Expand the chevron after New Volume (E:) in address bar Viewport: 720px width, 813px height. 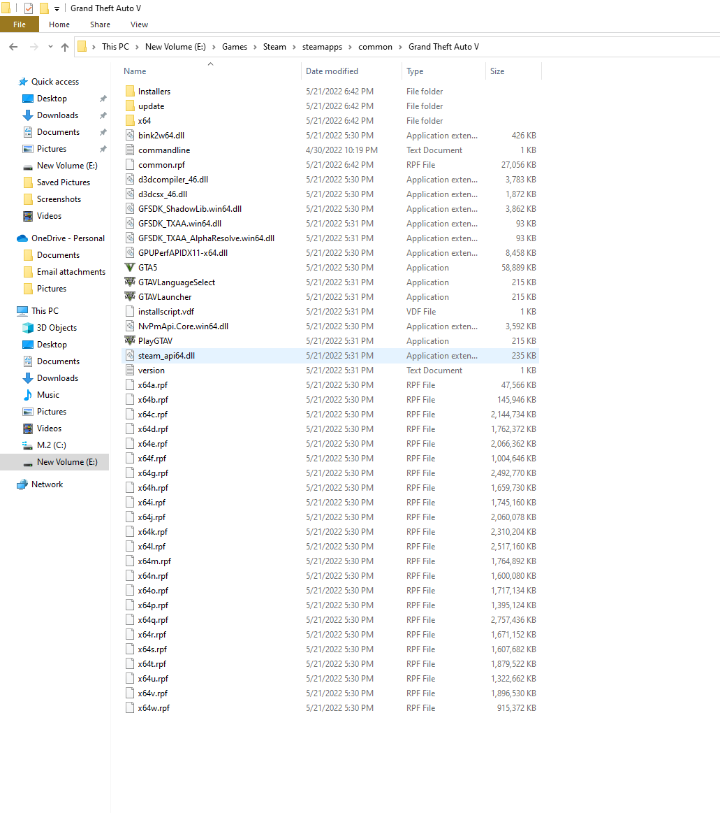tap(214, 47)
